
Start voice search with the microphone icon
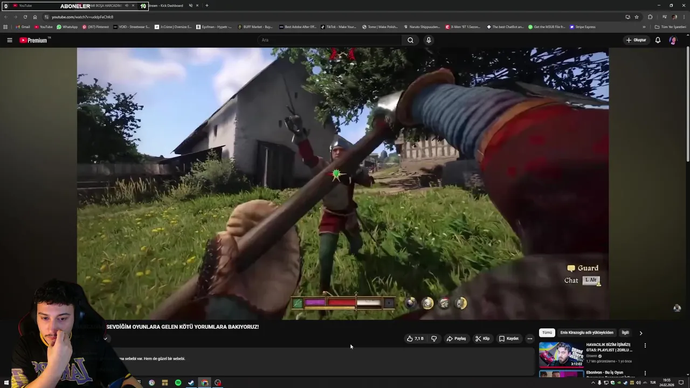coord(429,40)
